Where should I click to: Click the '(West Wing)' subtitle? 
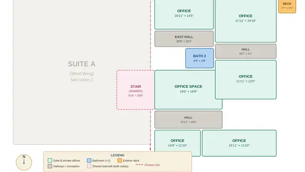click(81, 74)
